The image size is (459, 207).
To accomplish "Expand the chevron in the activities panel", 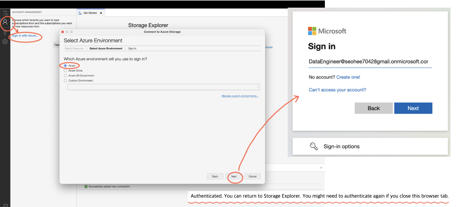I will [321, 168].
